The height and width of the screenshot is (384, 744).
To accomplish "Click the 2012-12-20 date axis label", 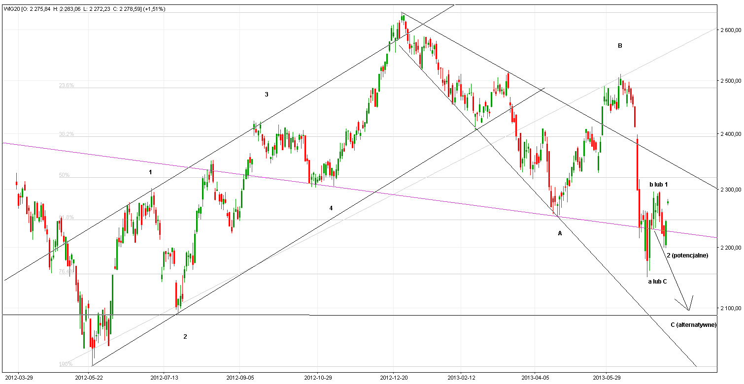I will point(394,378).
